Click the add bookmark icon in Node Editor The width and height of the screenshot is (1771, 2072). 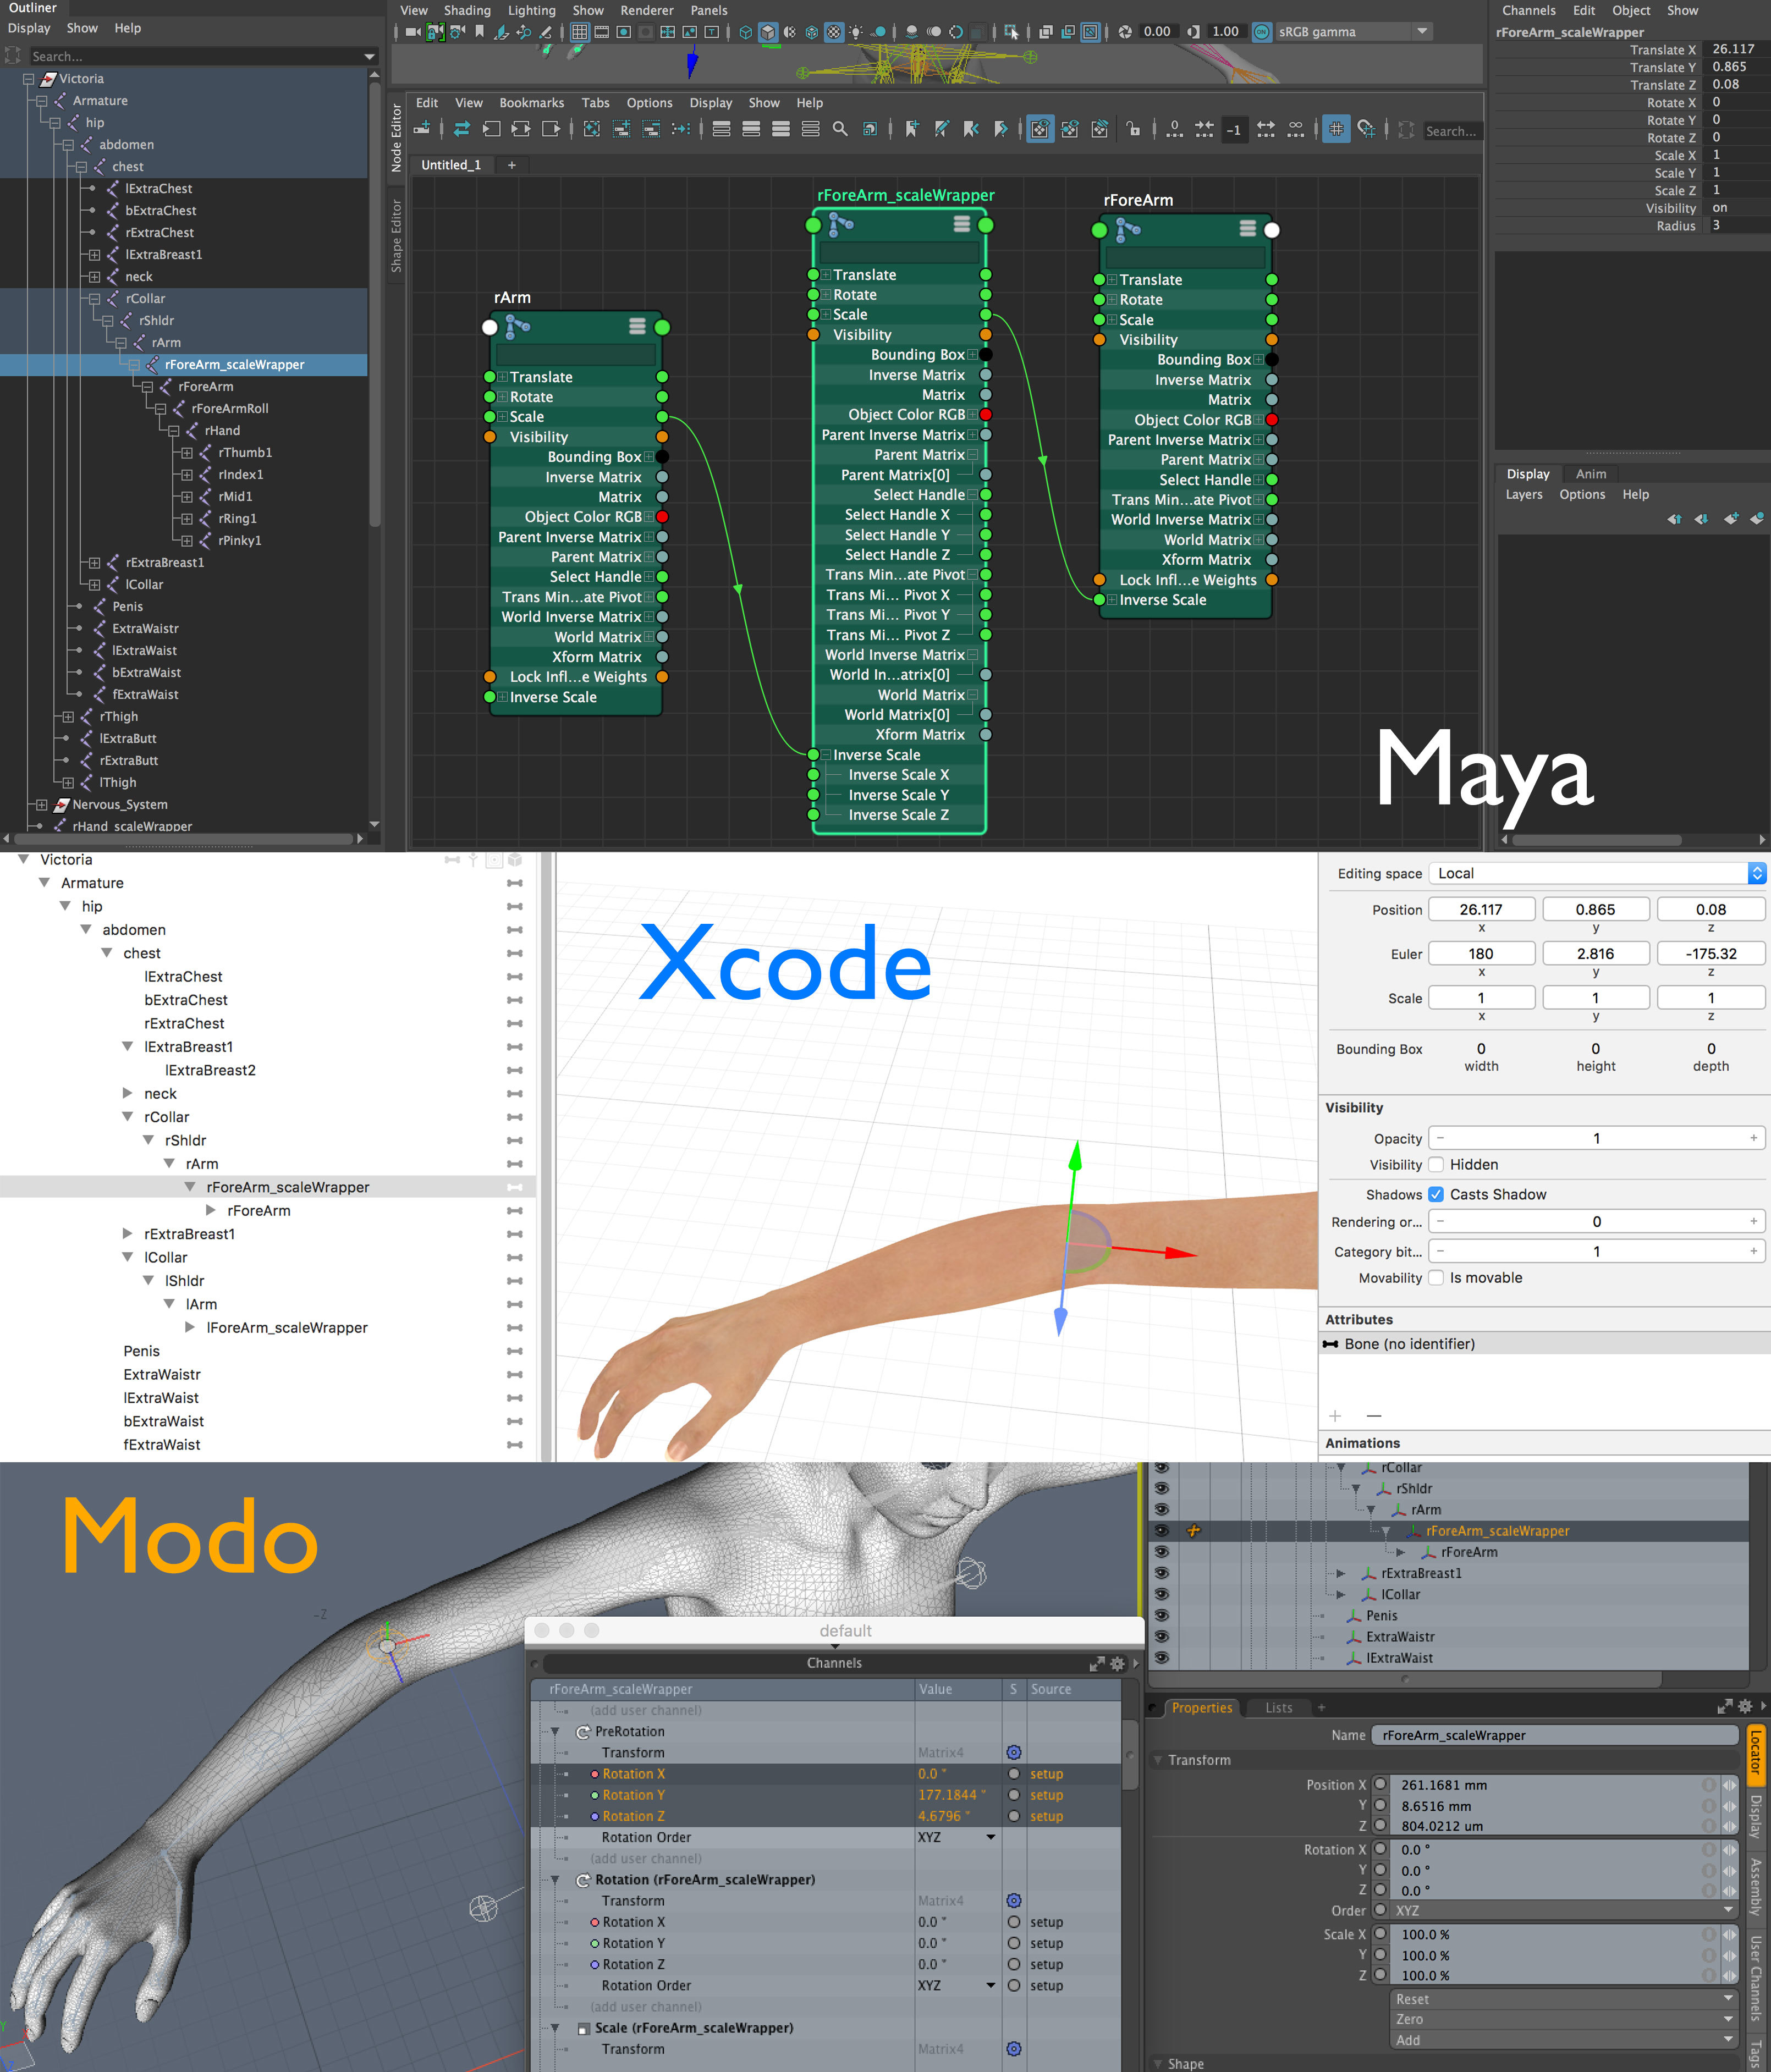click(912, 129)
